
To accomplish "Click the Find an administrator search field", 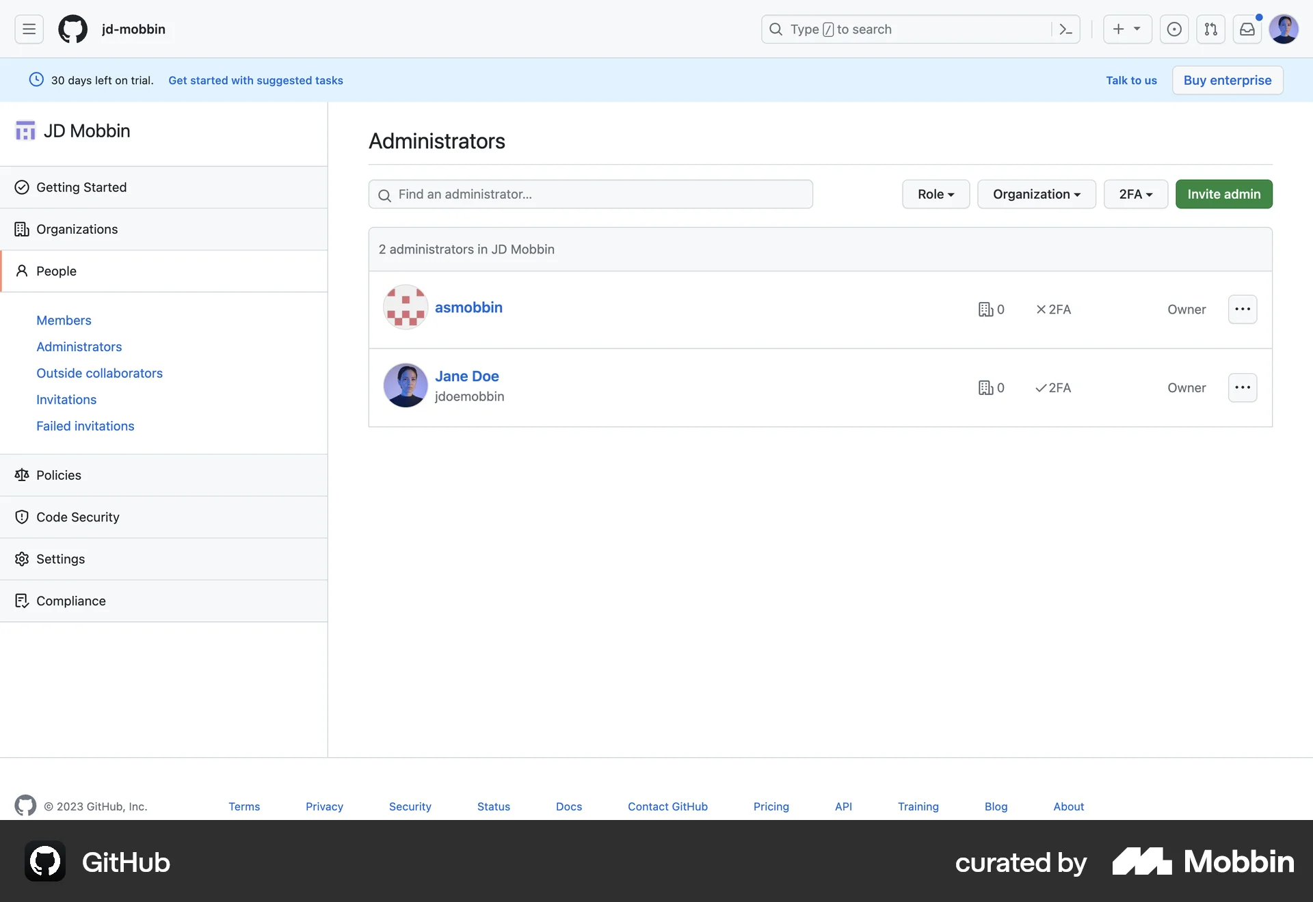I will 590,194.
